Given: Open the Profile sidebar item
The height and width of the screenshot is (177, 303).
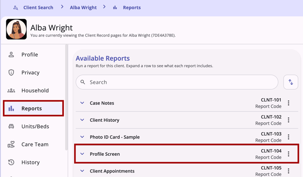Looking at the screenshot, I should coord(33,55).
